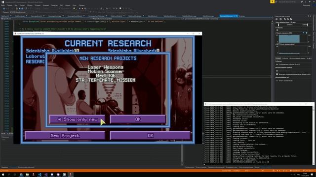Switch to Visual Studio Code in taskbar

(x=39, y=175)
